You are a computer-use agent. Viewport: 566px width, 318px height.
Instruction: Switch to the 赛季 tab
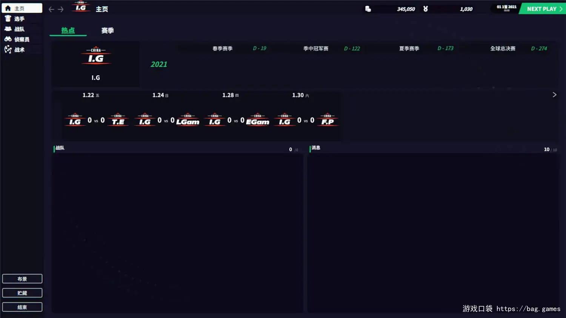click(108, 31)
